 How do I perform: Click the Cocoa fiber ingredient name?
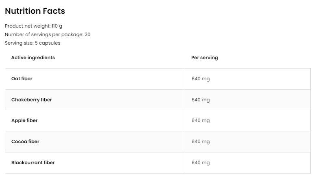[x=25, y=142]
